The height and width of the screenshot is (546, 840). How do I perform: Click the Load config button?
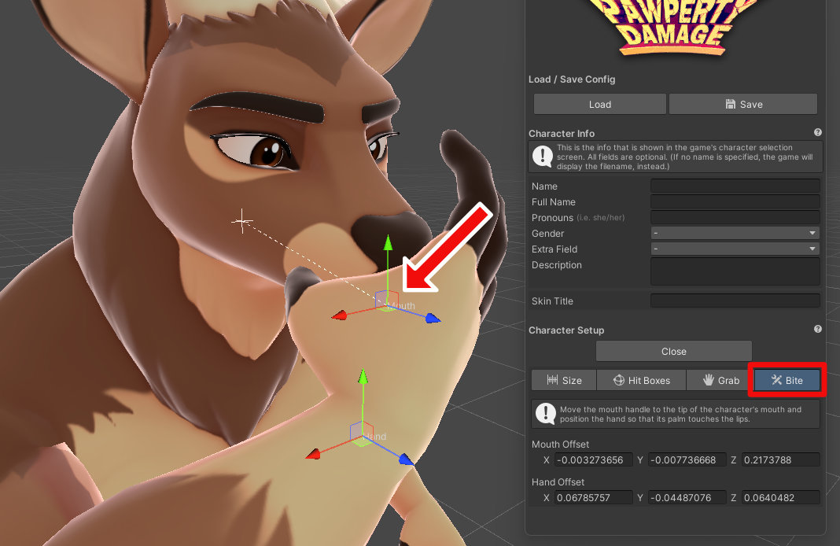(599, 105)
